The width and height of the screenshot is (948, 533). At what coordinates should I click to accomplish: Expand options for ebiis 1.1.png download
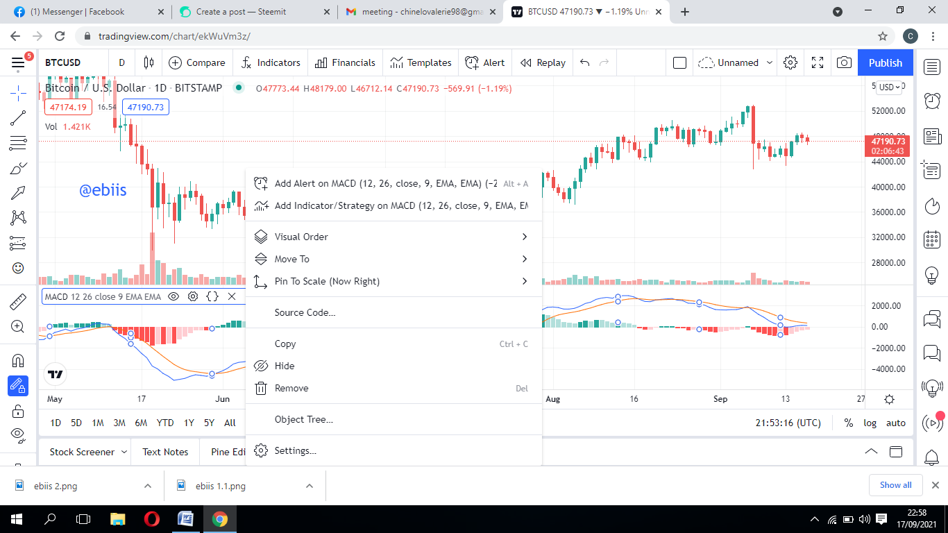[309, 486]
